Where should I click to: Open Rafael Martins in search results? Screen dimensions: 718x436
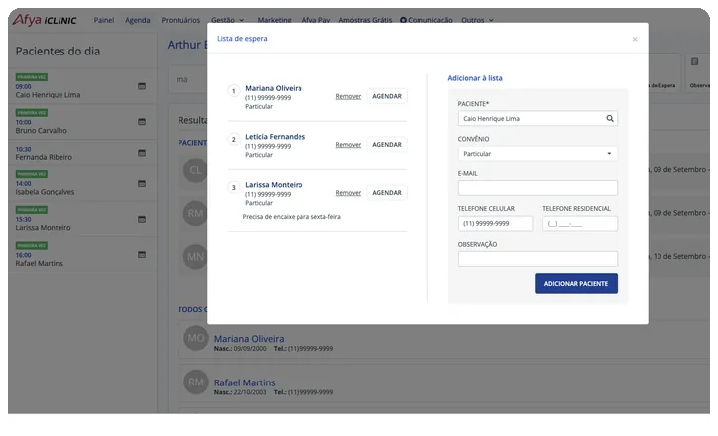click(x=245, y=382)
